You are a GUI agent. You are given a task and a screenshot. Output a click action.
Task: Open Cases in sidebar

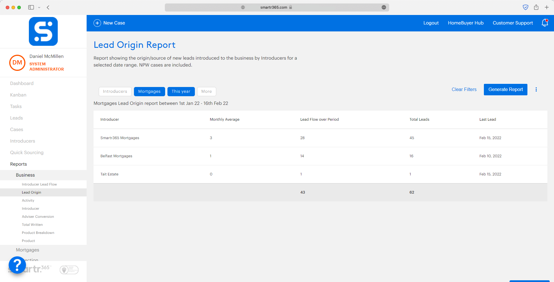click(17, 130)
